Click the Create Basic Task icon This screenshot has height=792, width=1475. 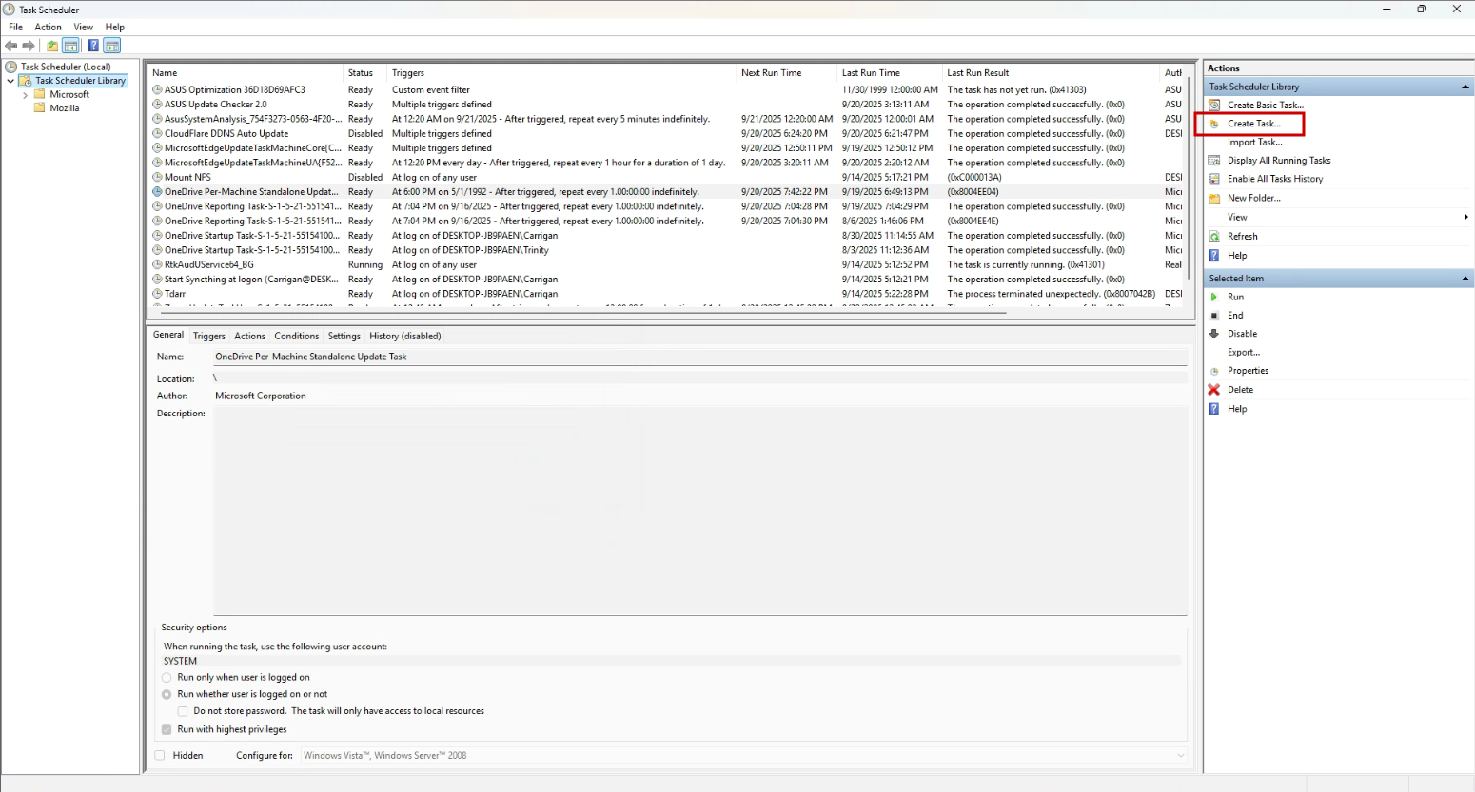[1214, 106]
